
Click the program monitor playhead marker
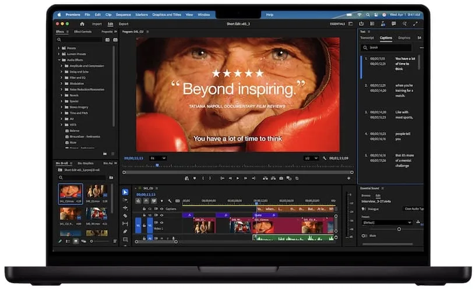(157, 165)
